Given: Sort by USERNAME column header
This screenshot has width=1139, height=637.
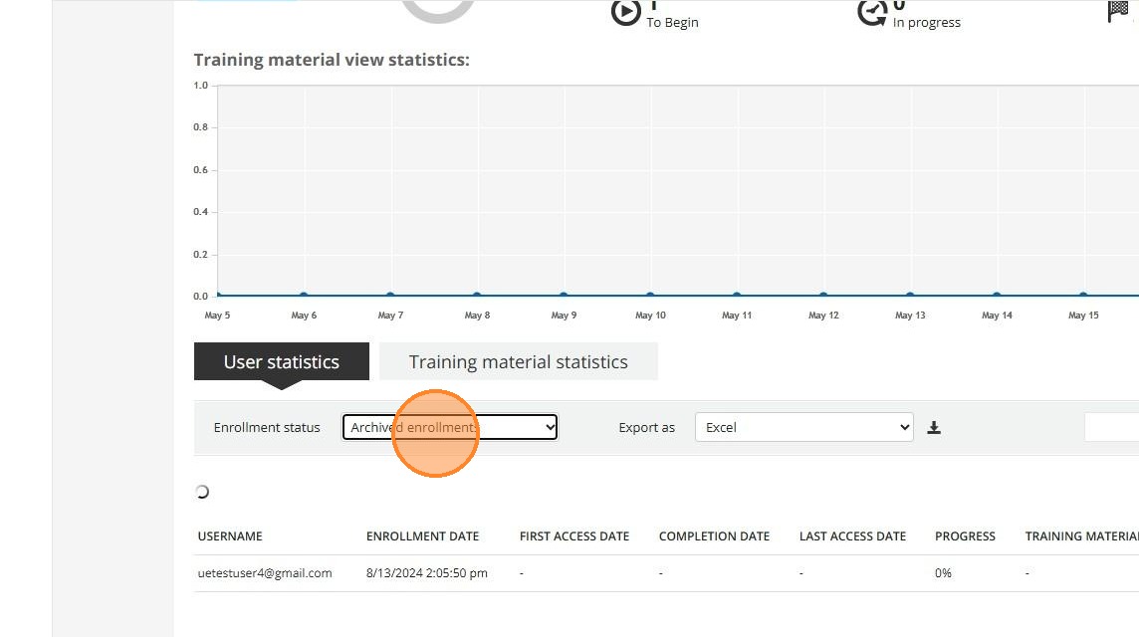Looking at the screenshot, I should click(x=230, y=536).
